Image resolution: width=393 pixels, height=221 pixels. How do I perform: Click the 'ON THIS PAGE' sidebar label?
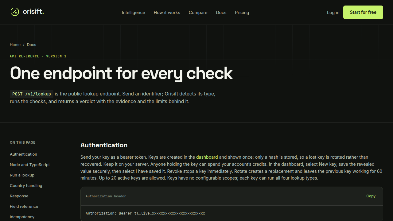[x=22, y=142]
